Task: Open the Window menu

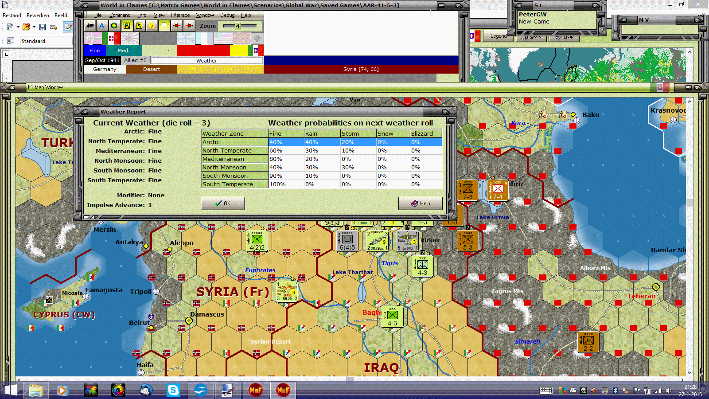Action: pyautogui.click(x=205, y=15)
